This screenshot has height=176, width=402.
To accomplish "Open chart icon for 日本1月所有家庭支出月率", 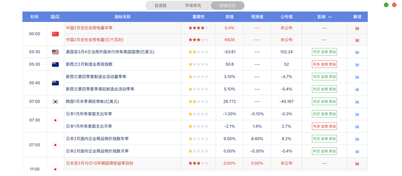I will click(x=357, y=126).
